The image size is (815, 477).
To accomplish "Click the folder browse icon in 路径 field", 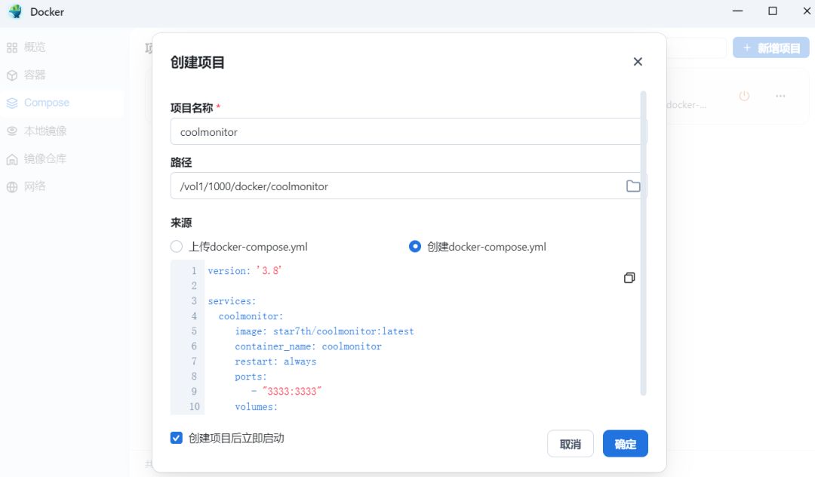I will click(x=632, y=186).
